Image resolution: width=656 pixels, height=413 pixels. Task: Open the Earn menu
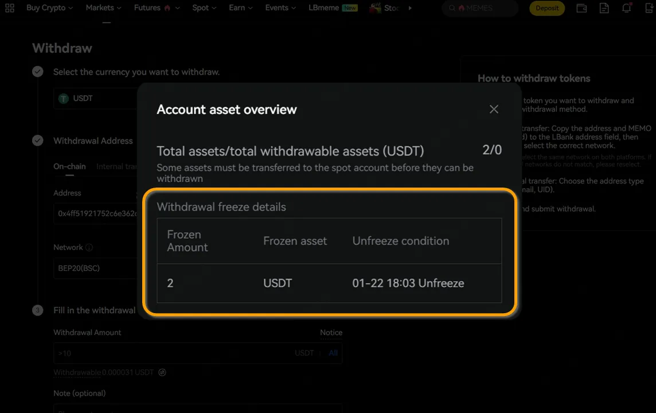click(x=240, y=8)
